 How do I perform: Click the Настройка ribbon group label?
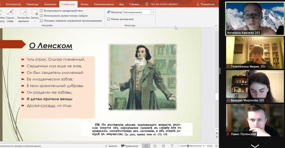(x=47, y=26)
